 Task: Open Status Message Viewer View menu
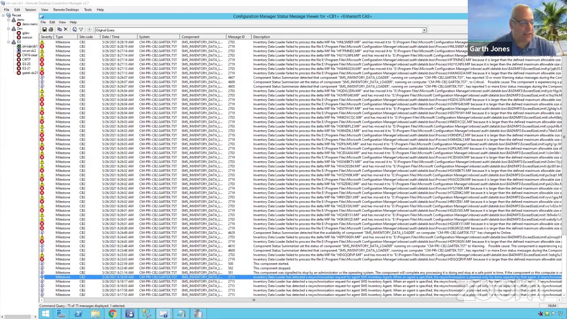(62, 22)
